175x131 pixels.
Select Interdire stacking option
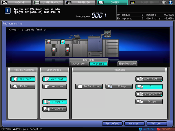point(98,64)
